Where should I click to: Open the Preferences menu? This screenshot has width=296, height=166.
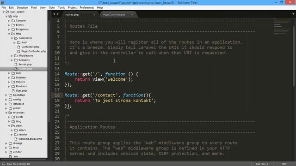pyautogui.click(x=86, y=7)
